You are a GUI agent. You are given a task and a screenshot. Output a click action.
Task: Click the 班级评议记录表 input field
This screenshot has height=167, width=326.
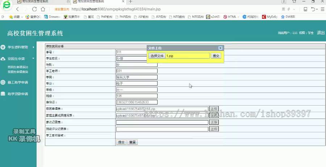(x=162, y=129)
